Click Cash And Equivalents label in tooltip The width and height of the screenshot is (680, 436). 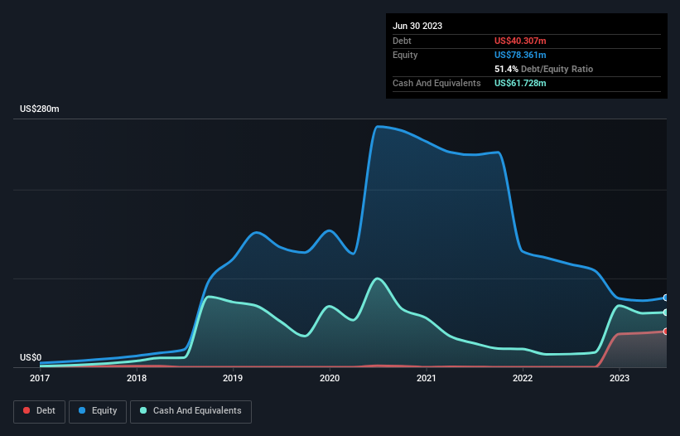tap(436, 83)
